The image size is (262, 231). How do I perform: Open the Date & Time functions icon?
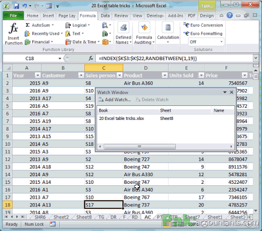[68, 42]
